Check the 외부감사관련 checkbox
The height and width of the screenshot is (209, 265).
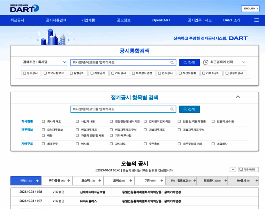133,73
